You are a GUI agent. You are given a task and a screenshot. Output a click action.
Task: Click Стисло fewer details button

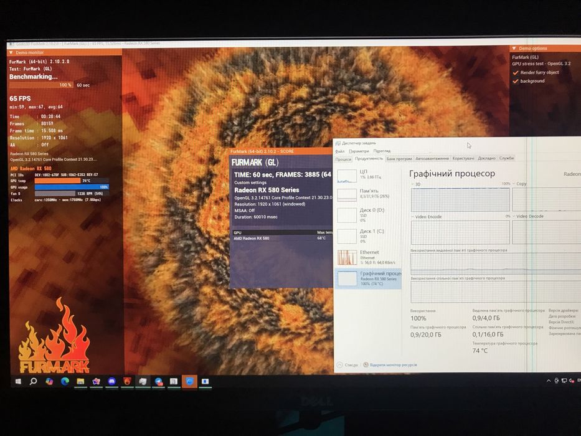(x=347, y=365)
